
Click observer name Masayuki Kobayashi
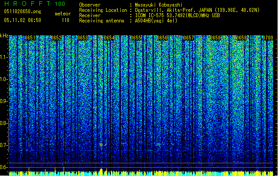(158, 5)
